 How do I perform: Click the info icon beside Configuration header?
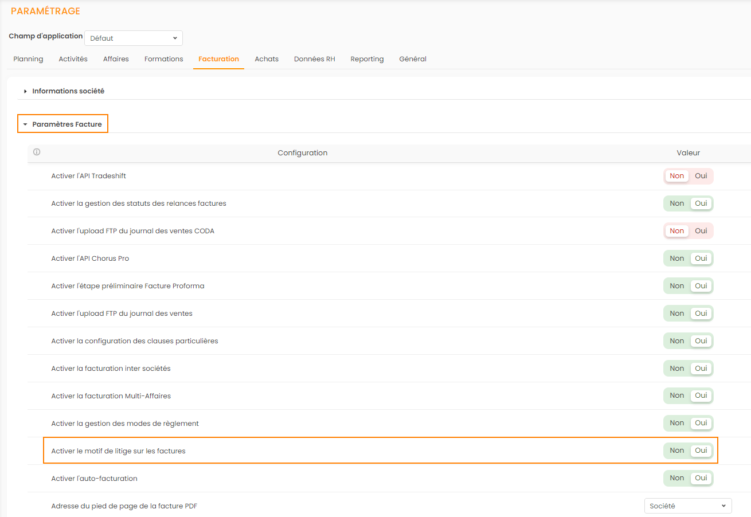37,152
